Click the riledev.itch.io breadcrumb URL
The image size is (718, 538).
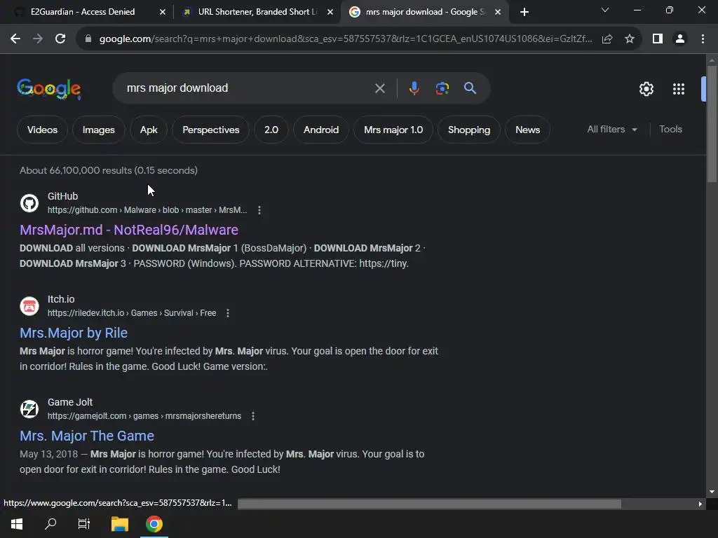pos(132,313)
